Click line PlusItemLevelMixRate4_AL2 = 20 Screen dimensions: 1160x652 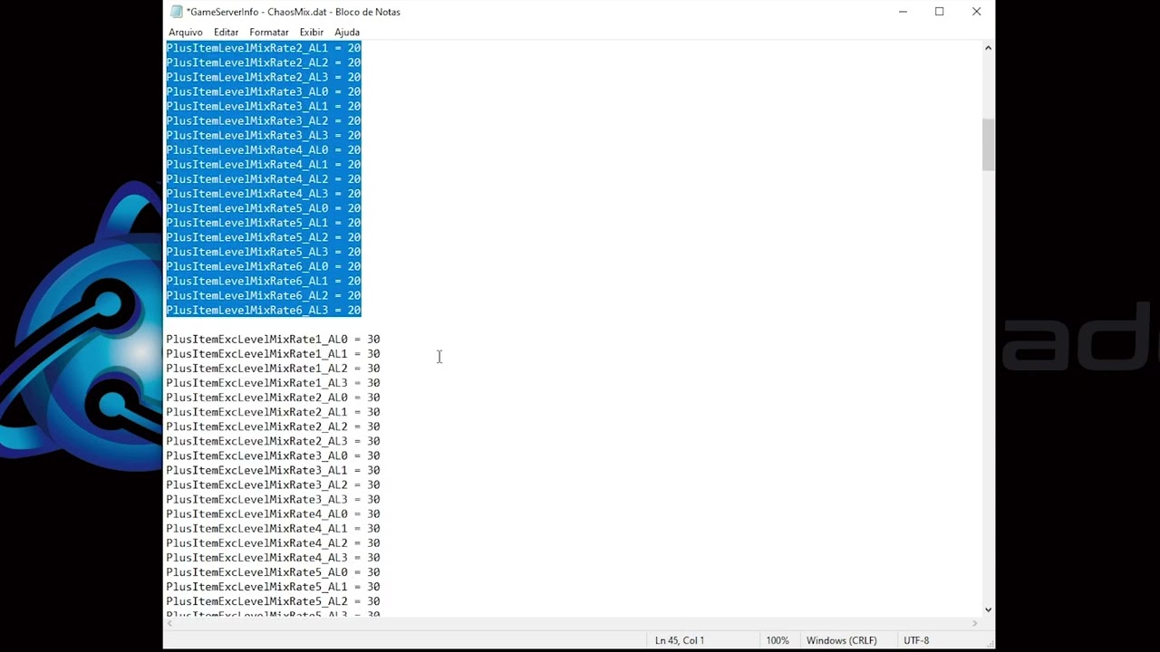[264, 179]
